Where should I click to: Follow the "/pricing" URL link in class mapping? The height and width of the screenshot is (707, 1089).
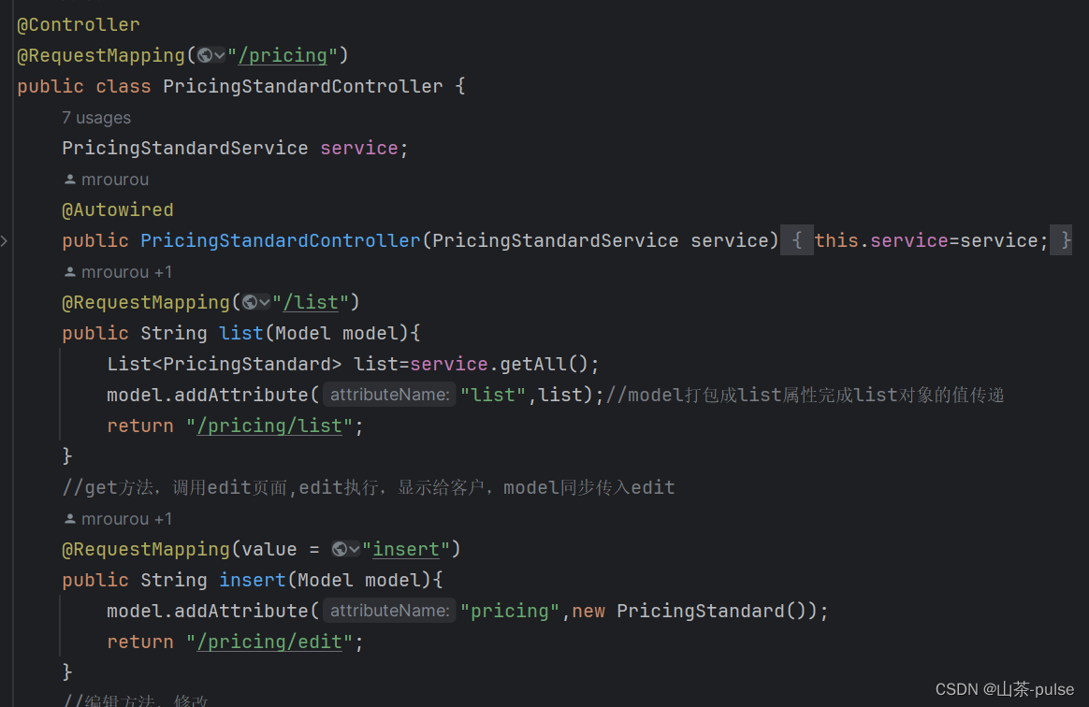point(283,55)
